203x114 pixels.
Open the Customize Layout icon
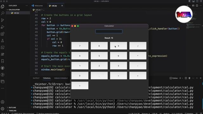point(201,1)
